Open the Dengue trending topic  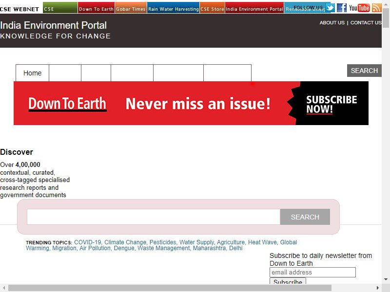click(124, 248)
